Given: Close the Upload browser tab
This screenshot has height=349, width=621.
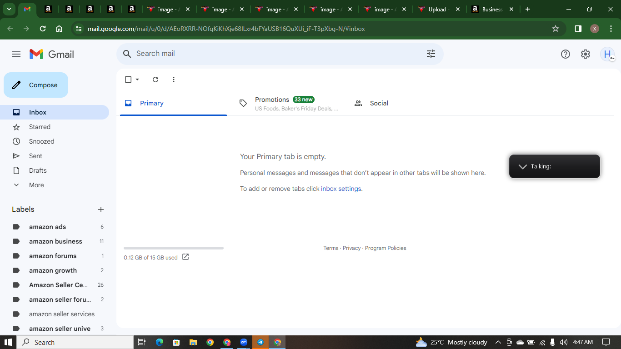Looking at the screenshot, I should (457, 9).
